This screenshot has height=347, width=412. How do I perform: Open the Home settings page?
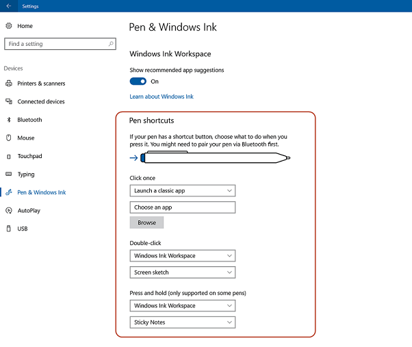[25, 26]
